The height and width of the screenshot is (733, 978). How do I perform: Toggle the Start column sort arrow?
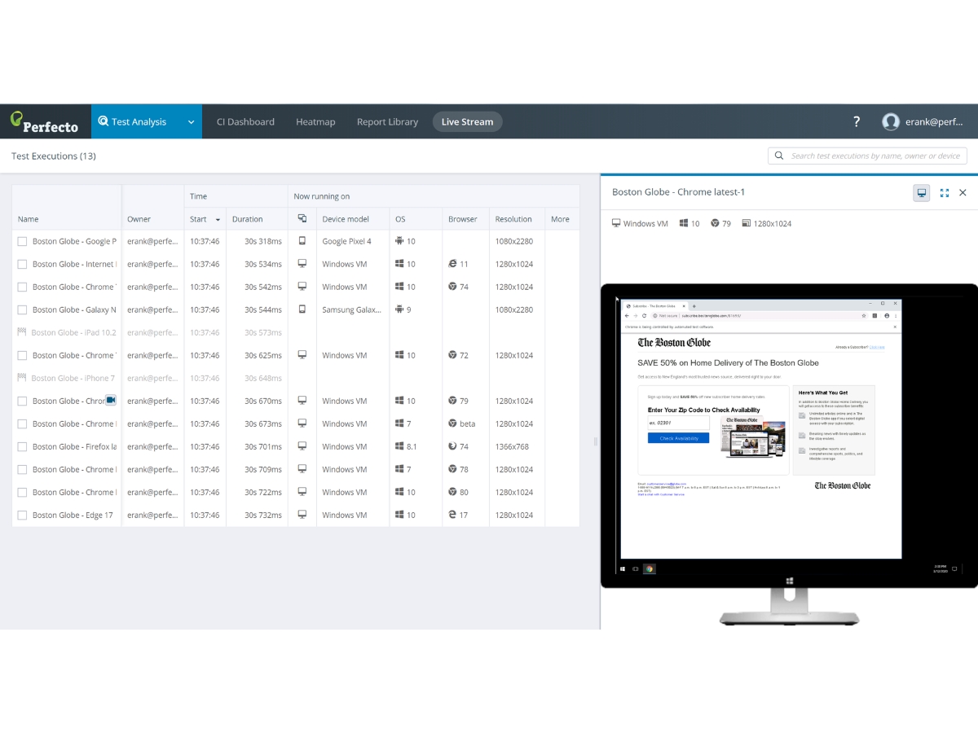(218, 220)
